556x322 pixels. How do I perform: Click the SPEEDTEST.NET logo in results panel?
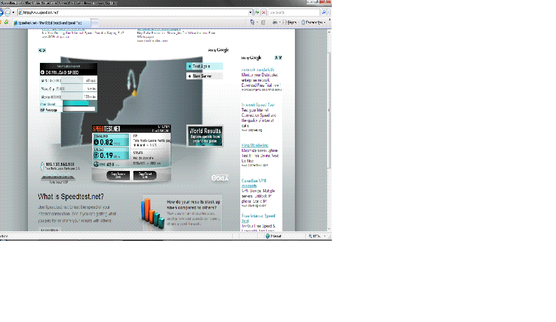coord(106,129)
